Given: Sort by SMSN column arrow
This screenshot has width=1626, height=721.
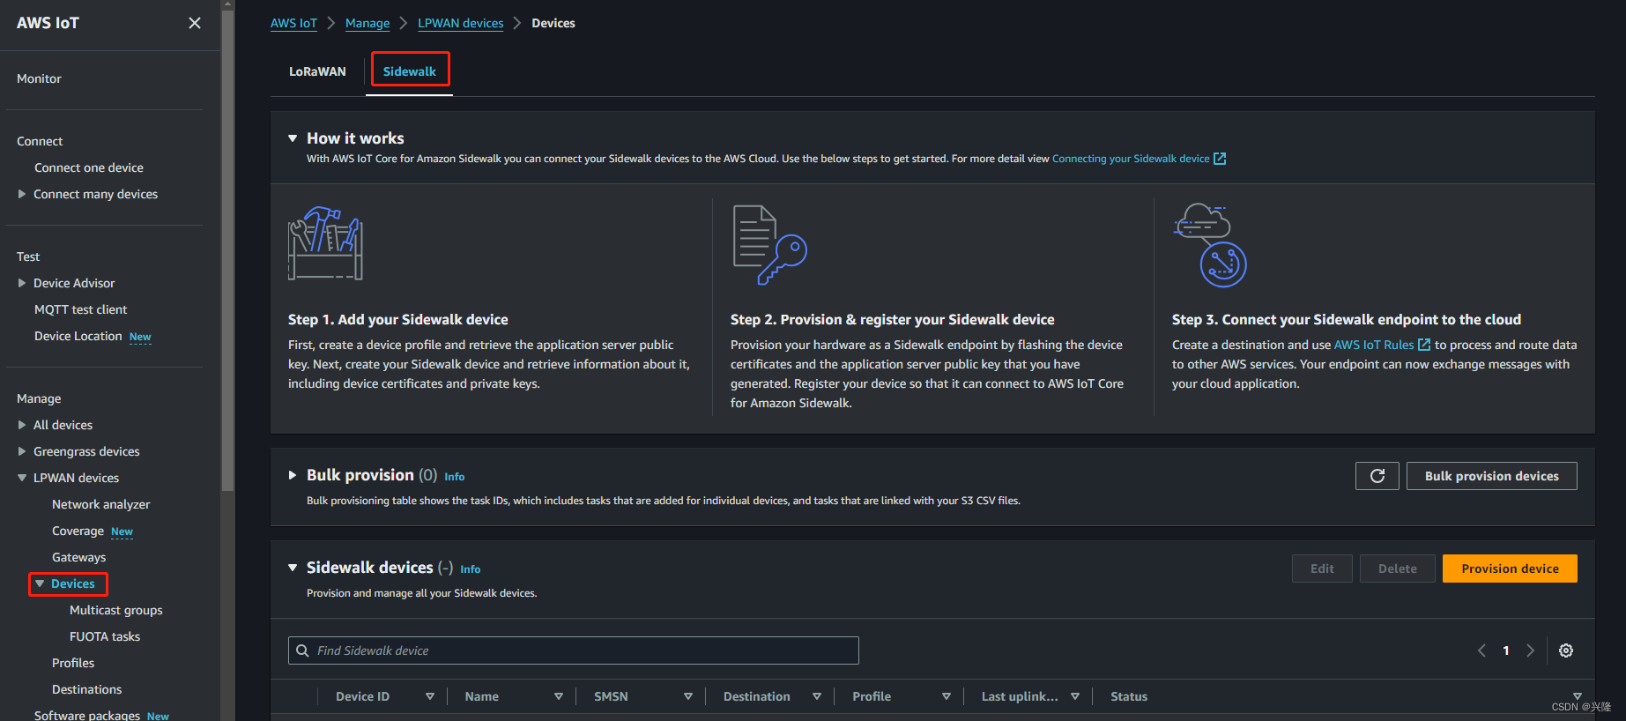Looking at the screenshot, I should (688, 696).
